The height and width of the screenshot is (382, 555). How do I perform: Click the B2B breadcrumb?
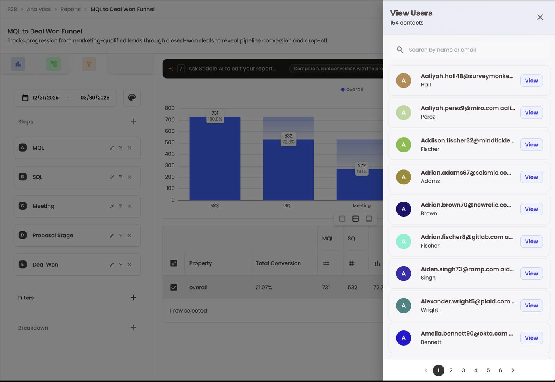(x=12, y=9)
